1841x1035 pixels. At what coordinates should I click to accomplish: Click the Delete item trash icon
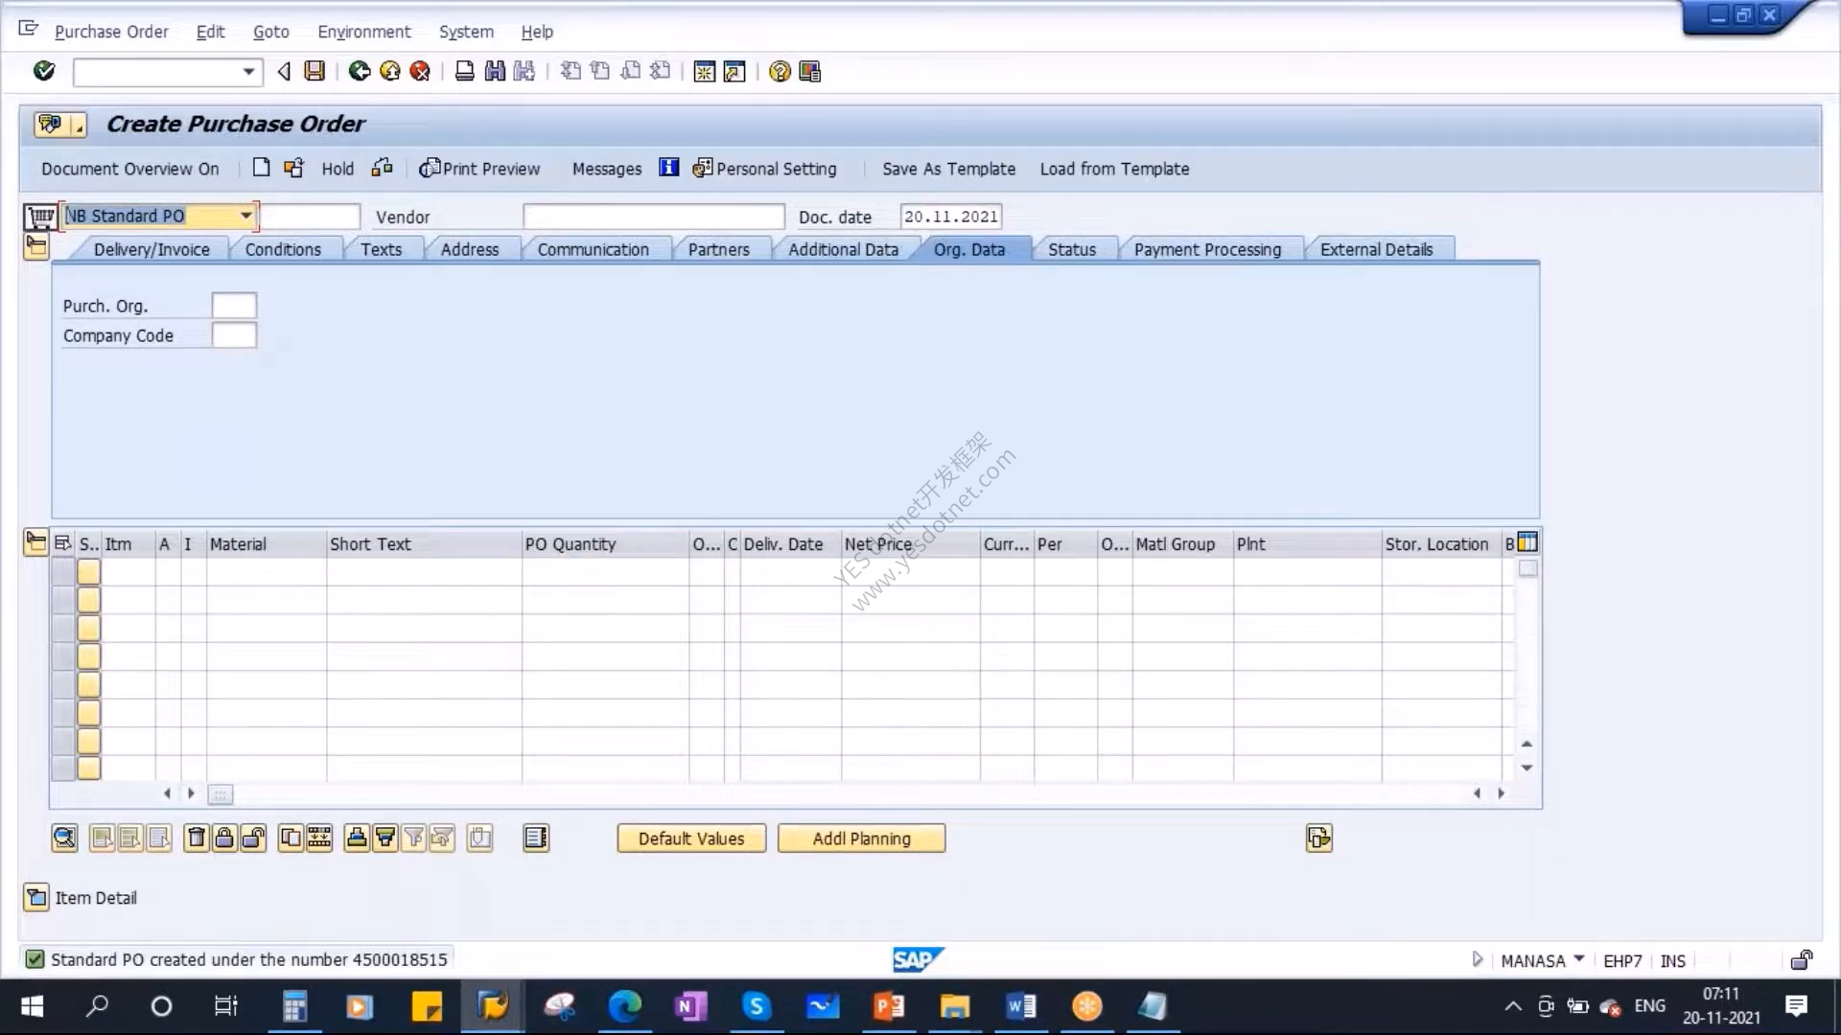tap(196, 839)
